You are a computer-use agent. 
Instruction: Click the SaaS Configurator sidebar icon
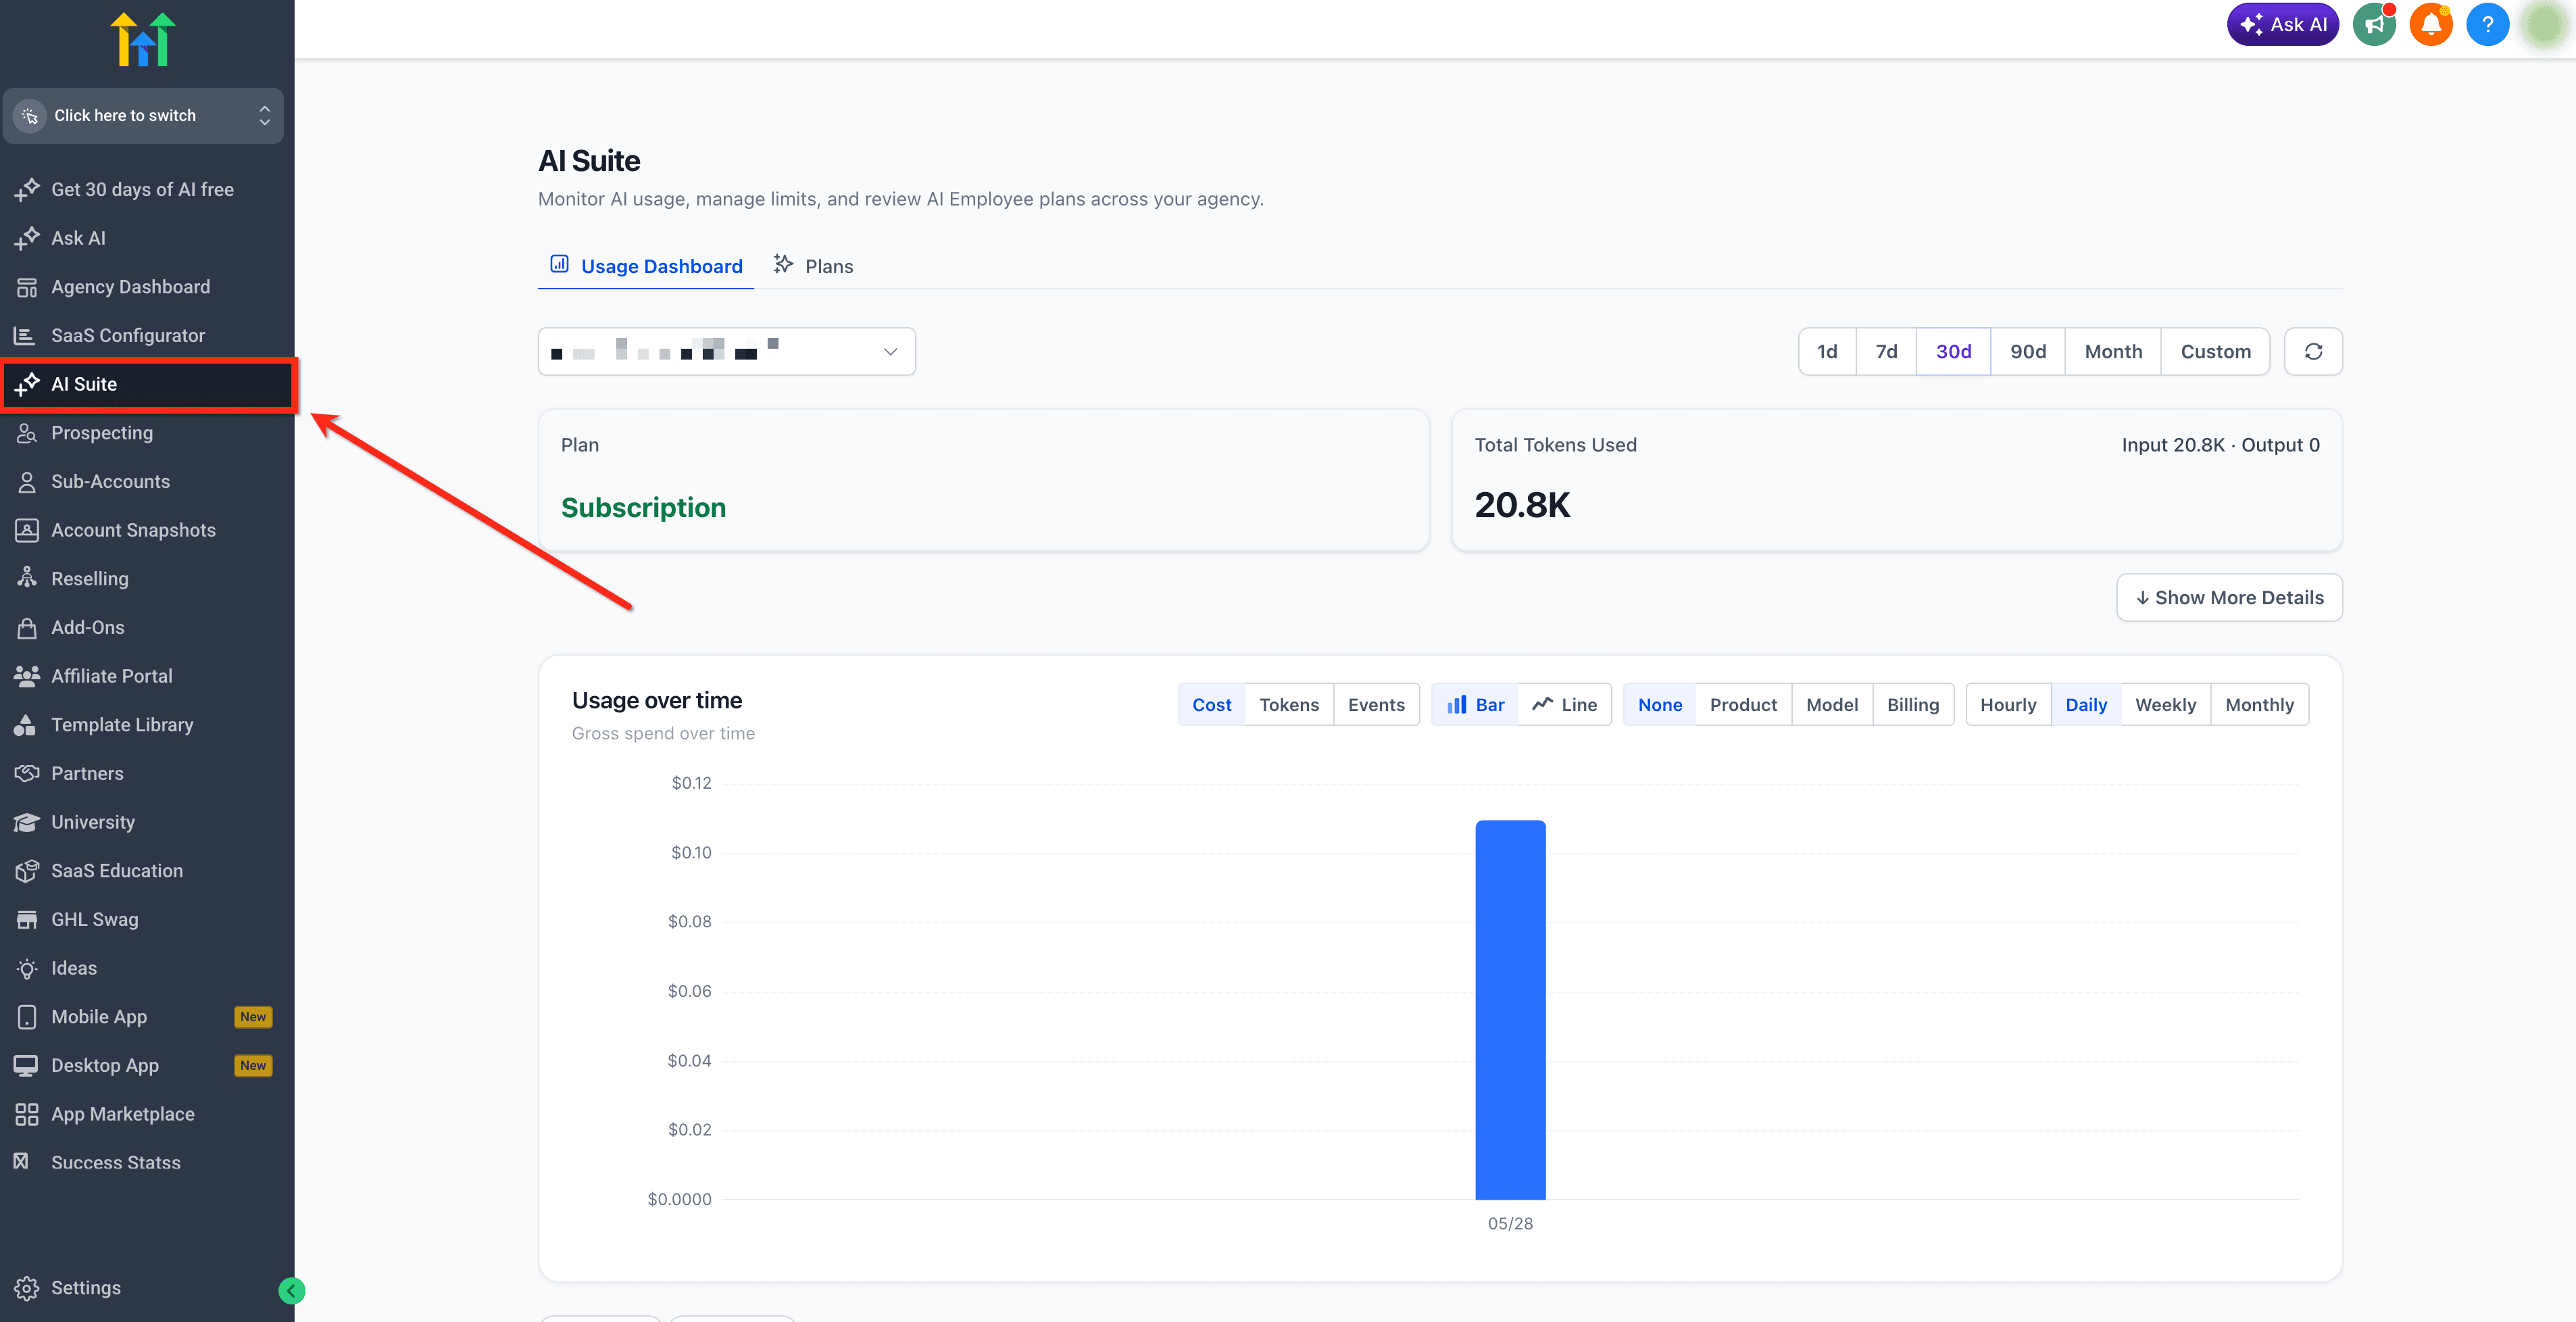click(x=26, y=336)
